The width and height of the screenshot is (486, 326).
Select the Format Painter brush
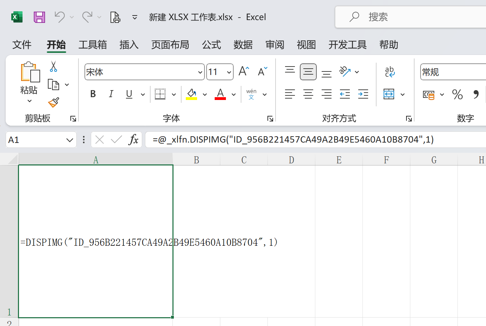pos(53,102)
